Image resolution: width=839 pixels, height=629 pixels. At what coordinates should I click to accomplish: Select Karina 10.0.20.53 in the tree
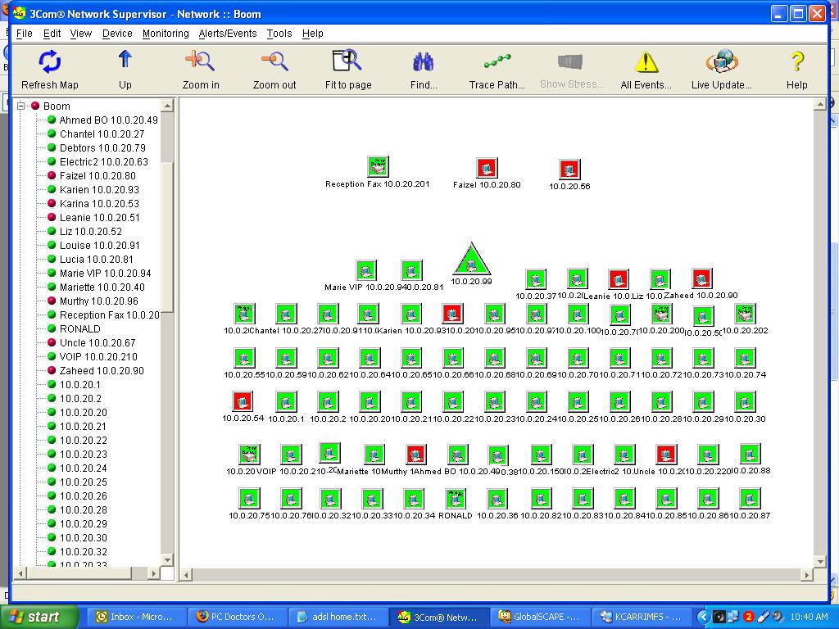click(x=98, y=203)
